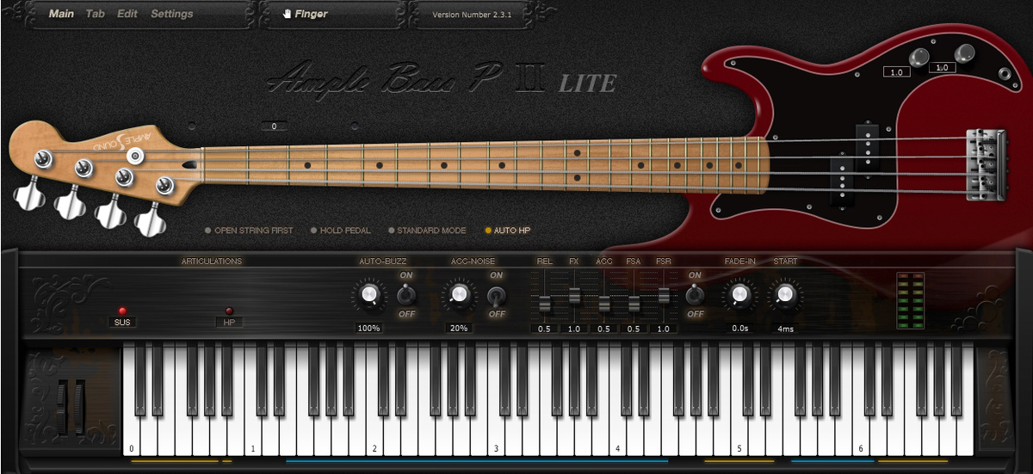Click the second knob value box 1.0
Screen dimensions: 1033x474
tap(941, 67)
